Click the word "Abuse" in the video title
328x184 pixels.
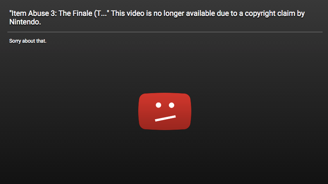[39, 14]
